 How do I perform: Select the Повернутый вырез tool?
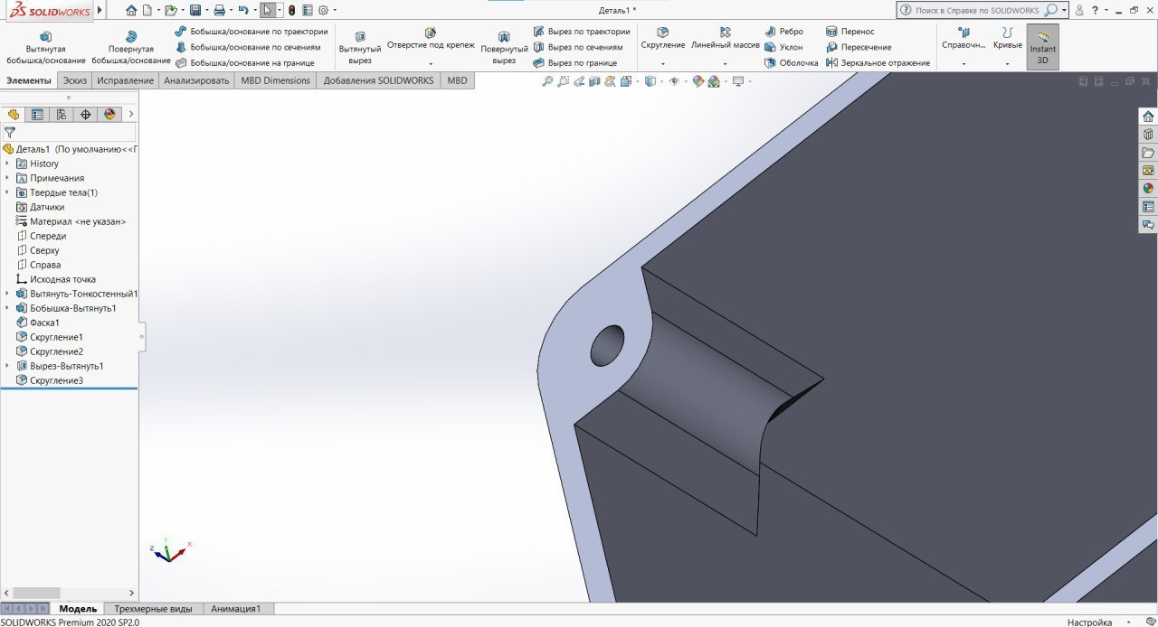click(504, 47)
